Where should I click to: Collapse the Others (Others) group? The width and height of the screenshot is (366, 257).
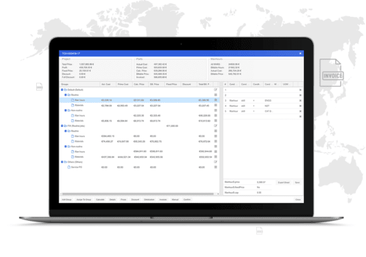point(62,162)
